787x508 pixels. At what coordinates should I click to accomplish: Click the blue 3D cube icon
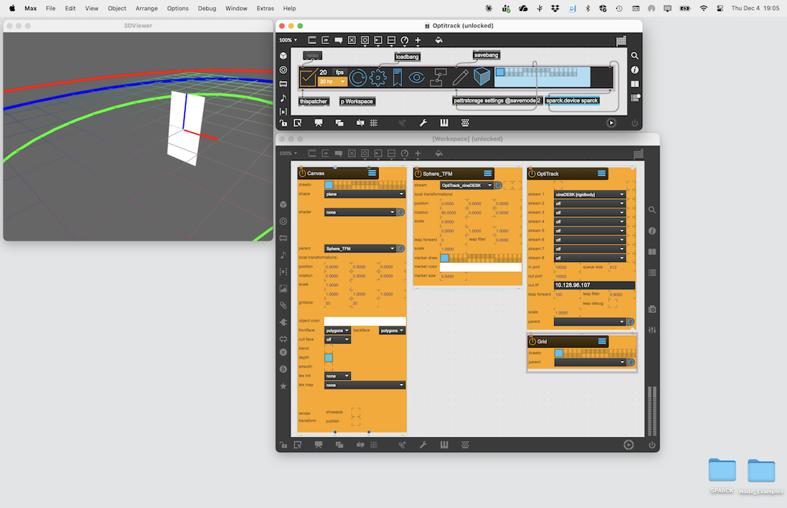coord(482,77)
